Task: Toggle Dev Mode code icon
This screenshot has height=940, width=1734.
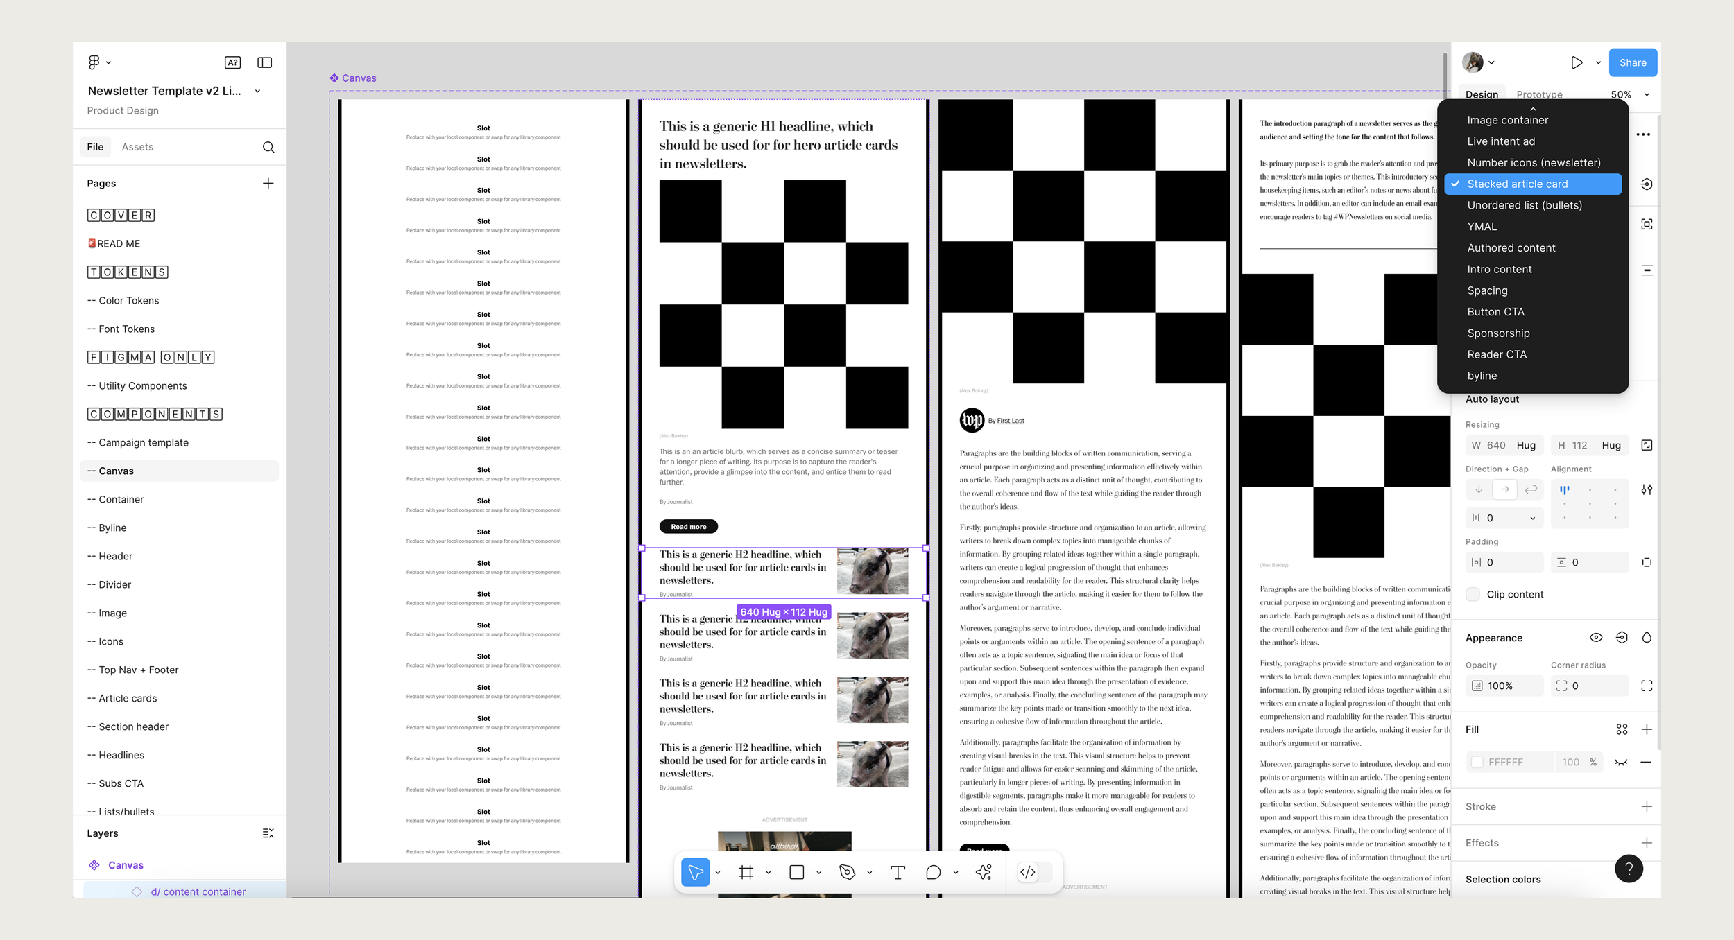Action: [x=1028, y=872]
